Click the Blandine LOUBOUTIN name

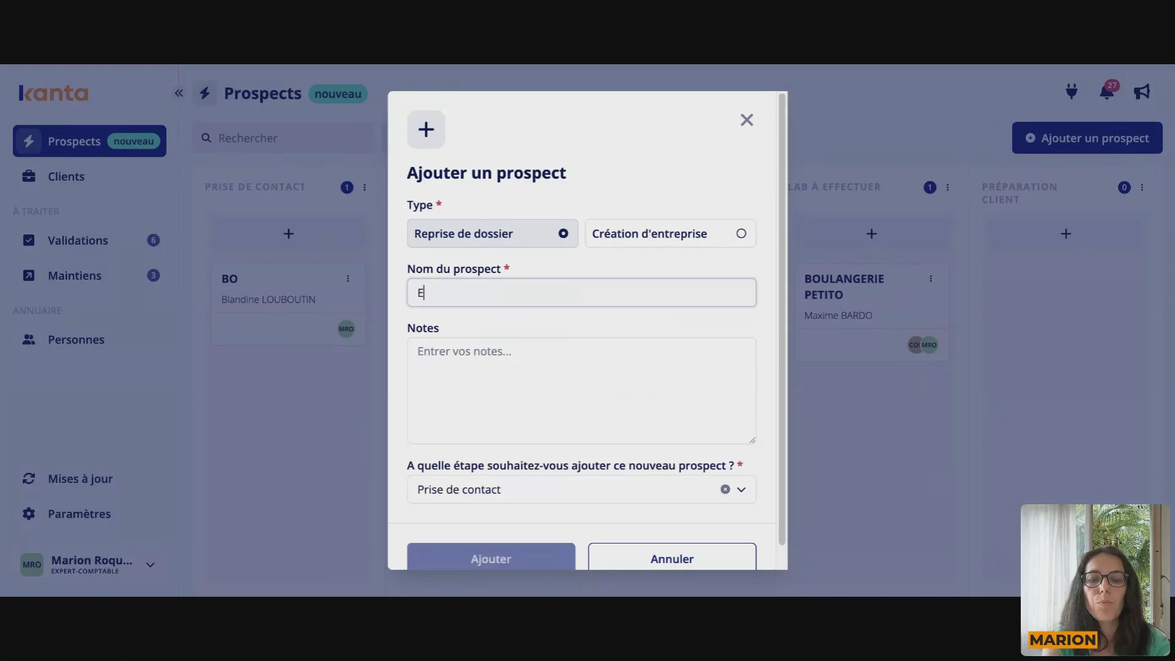(x=268, y=299)
